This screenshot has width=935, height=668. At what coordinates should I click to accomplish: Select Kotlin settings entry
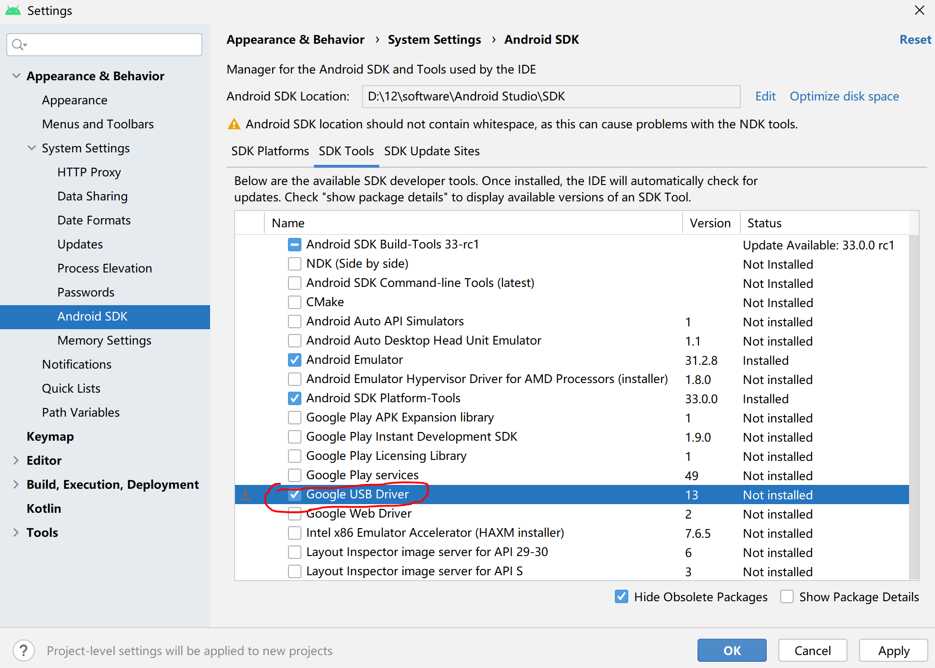[44, 509]
